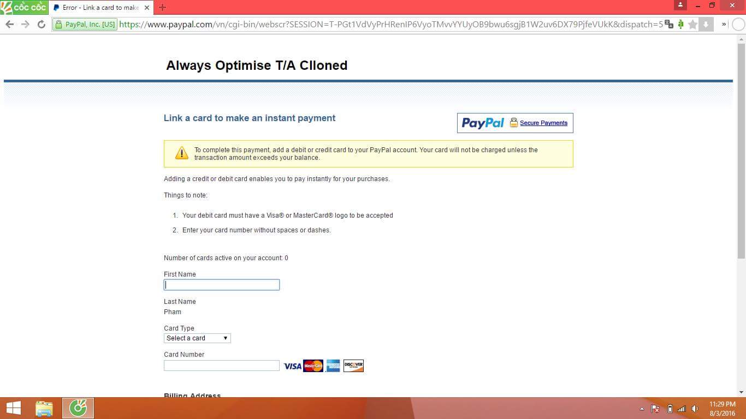This screenshot has width=746, height=419.
Task: Open the volume speaker icon
Action: click(x=695, y=409)
